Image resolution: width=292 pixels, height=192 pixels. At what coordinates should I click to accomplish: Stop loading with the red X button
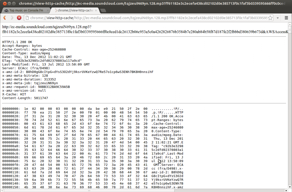click(19, 18)
